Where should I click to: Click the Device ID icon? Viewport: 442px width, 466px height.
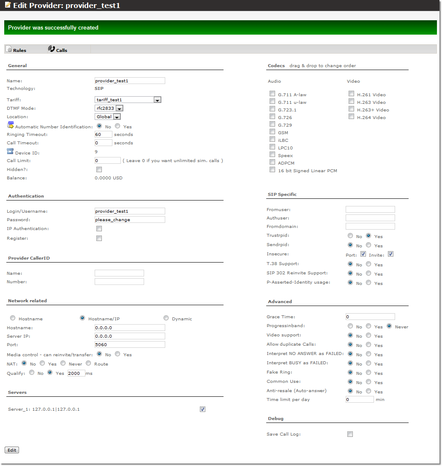(x=11, y=152)
